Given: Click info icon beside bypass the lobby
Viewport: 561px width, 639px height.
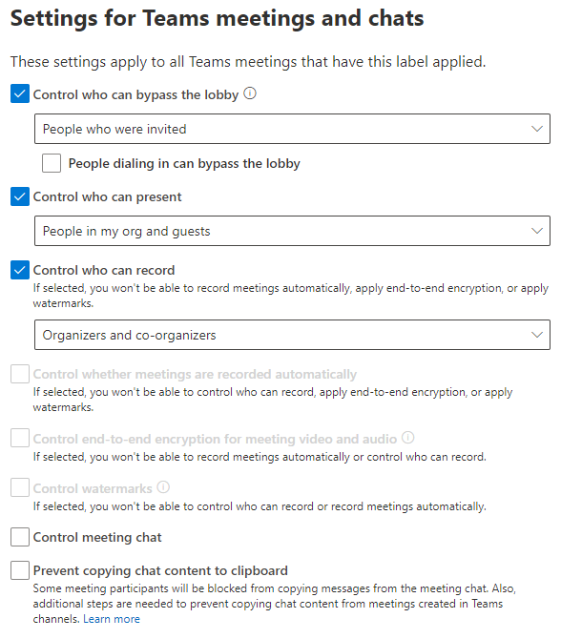Looking at the screenshot, I should (x=250, y=93).
